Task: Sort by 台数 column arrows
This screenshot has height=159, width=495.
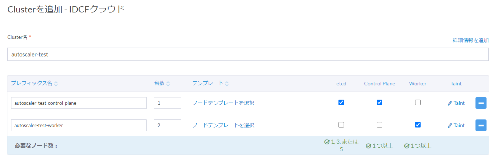Action: coord(168,84)
